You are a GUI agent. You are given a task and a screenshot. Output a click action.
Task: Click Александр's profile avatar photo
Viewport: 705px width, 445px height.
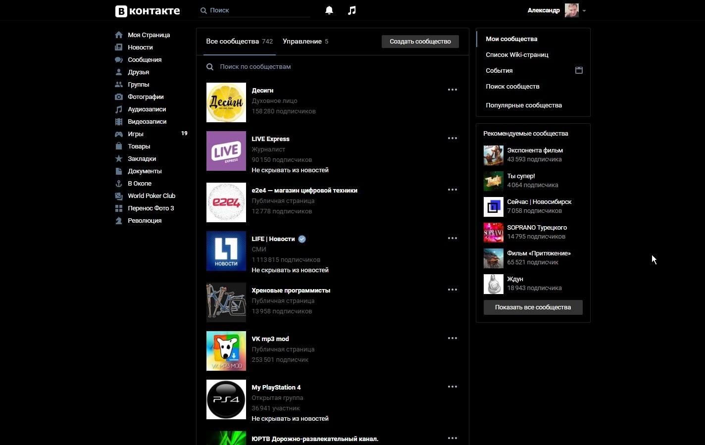tap(572, 10)
